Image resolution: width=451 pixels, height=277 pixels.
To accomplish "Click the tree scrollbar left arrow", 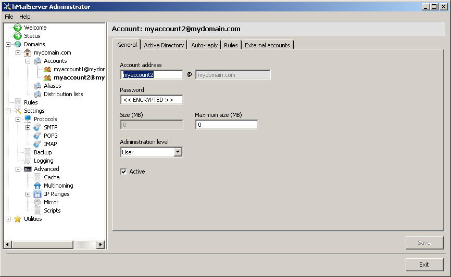I will (x=8, y=245).
